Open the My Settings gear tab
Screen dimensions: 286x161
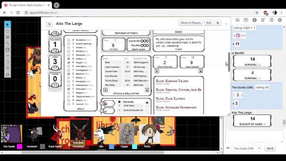(x=280, y=20)
